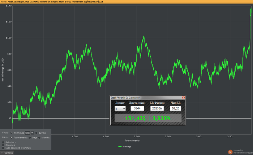Click the Hold'em Manager 2 logo icon

point(231,152)
